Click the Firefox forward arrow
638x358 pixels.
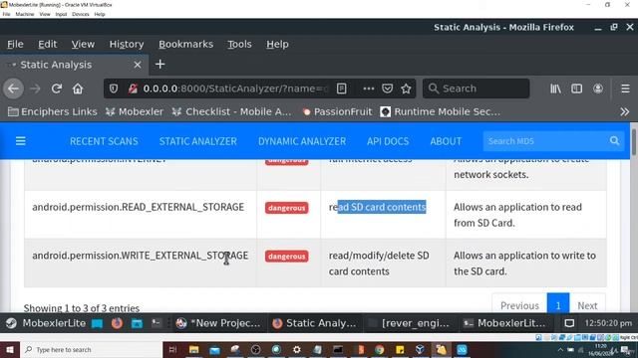tap(36, 89)
